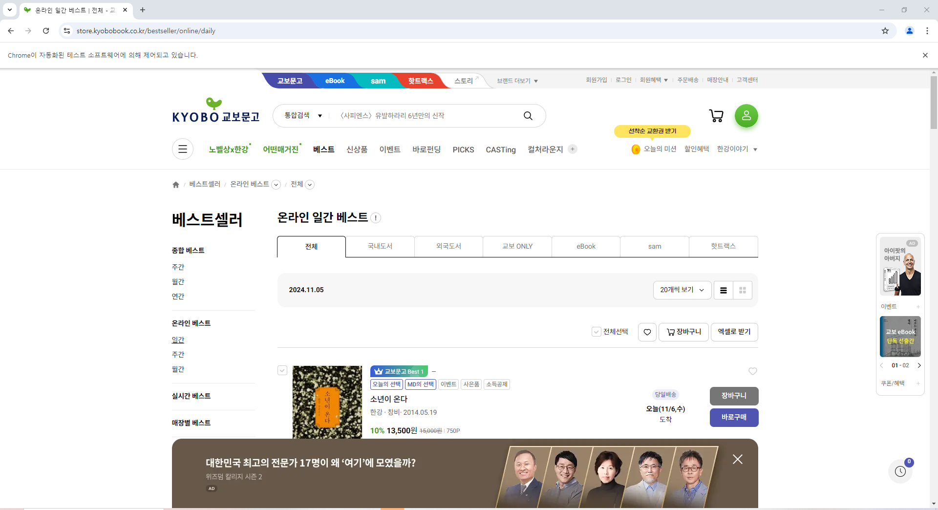Select the 소년이 온다 book checkbox
938x510 pixels.
(x=282, y=371)
